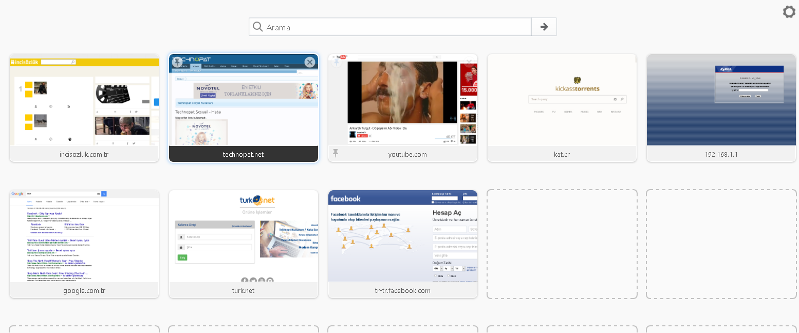Screen dimensions: 799x333
Task: Focus the Arama search field
Action: pyautogui.click(x=390, y=27)
